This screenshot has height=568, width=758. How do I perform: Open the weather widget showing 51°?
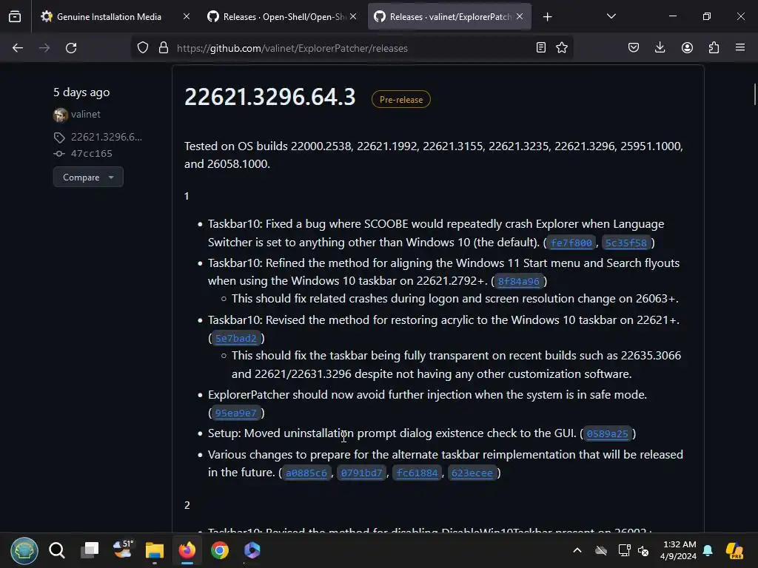pyautogui.click(x=122, y=550)
